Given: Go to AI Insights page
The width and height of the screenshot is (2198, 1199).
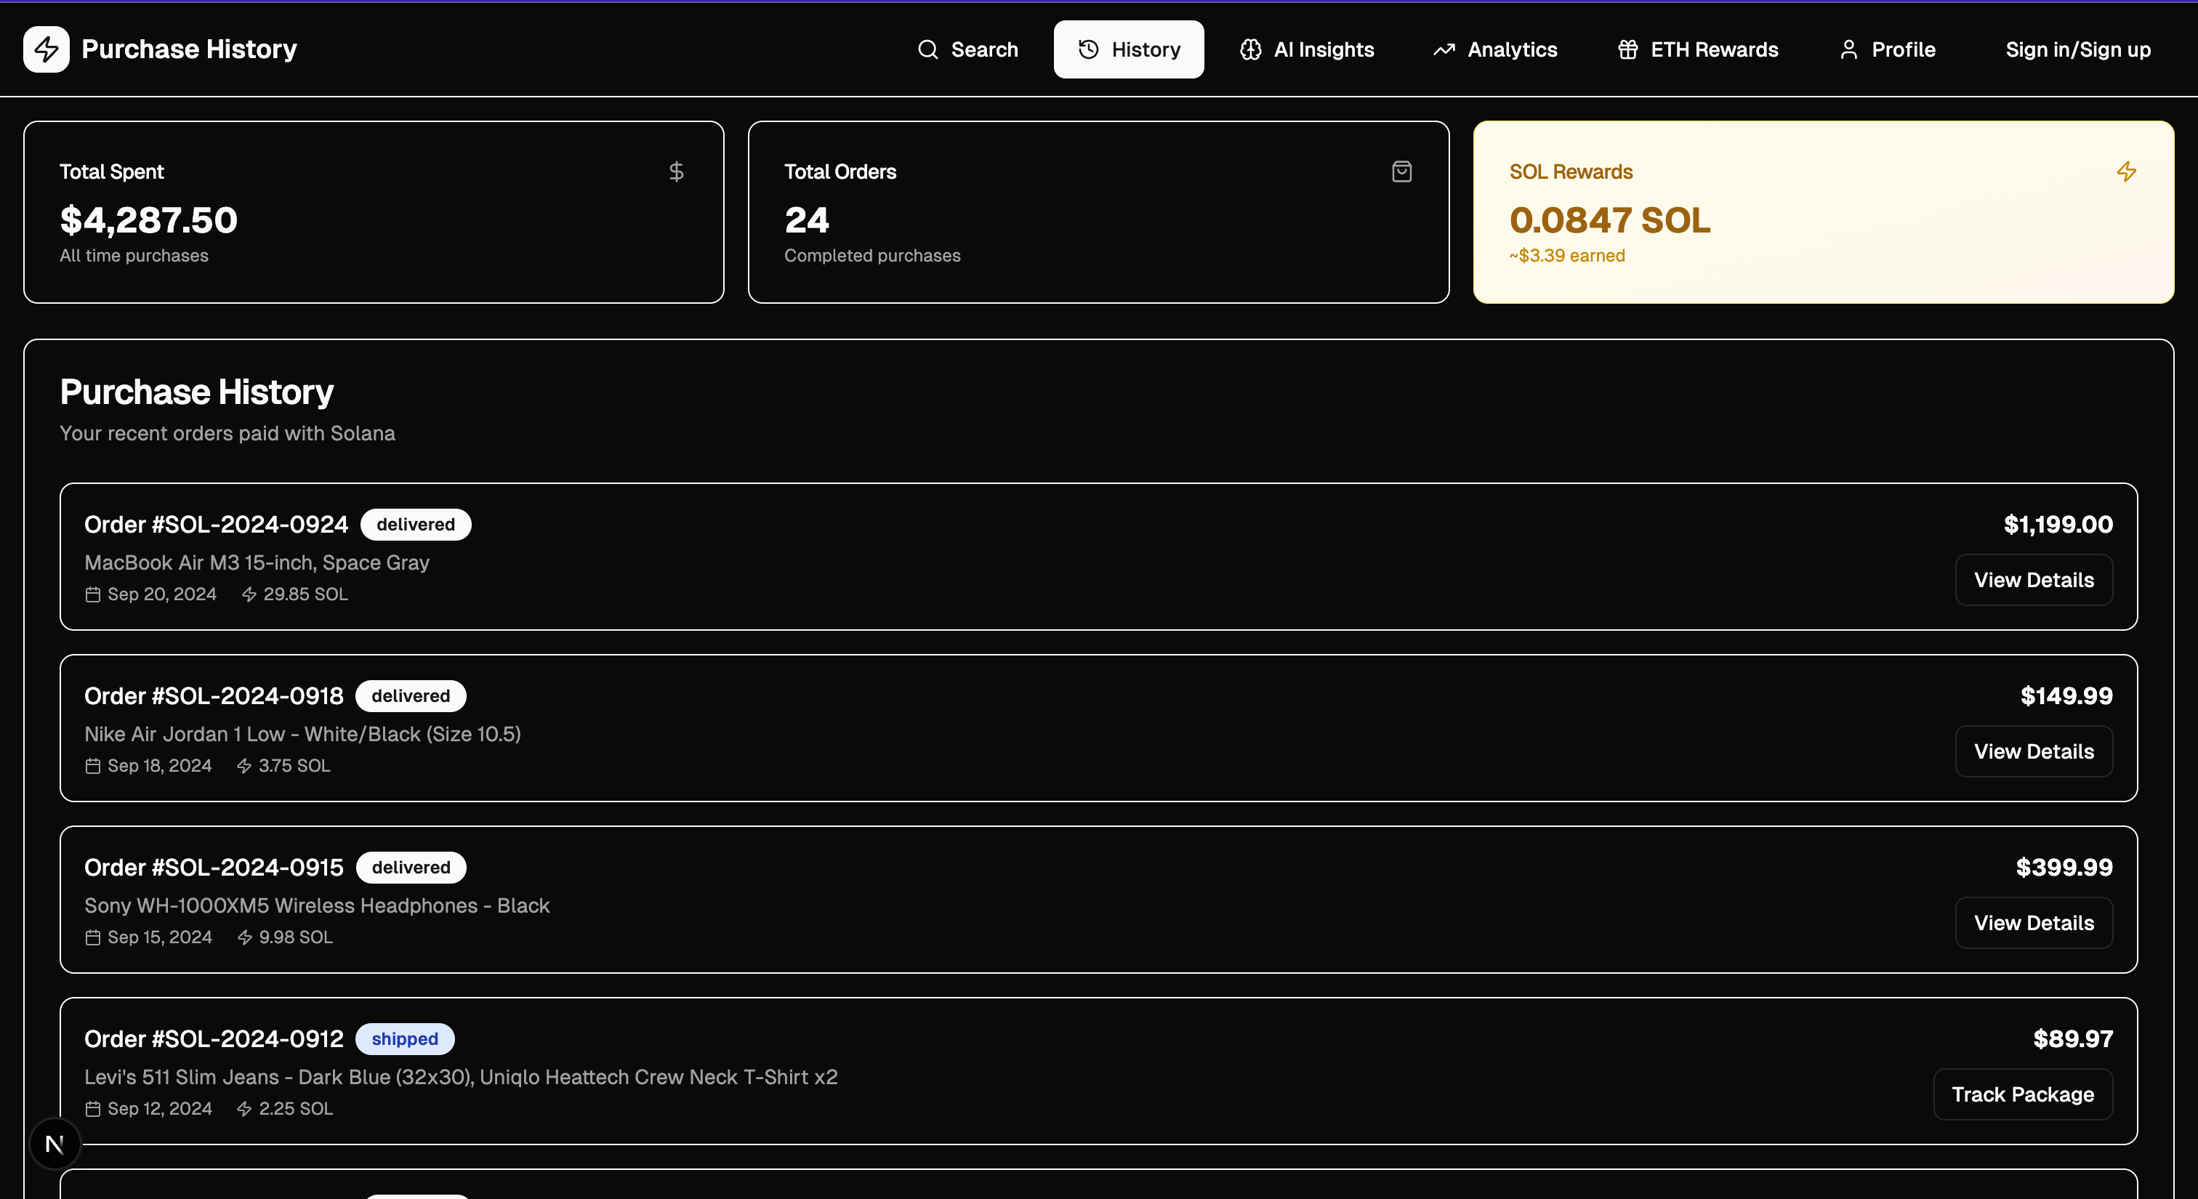Looking at the screenshot, I should [1306, 49].
